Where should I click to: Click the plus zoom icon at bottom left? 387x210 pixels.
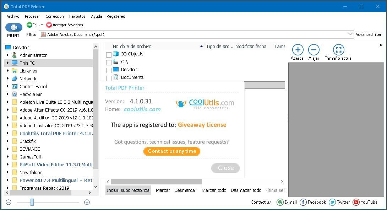[x=87, y=202]
